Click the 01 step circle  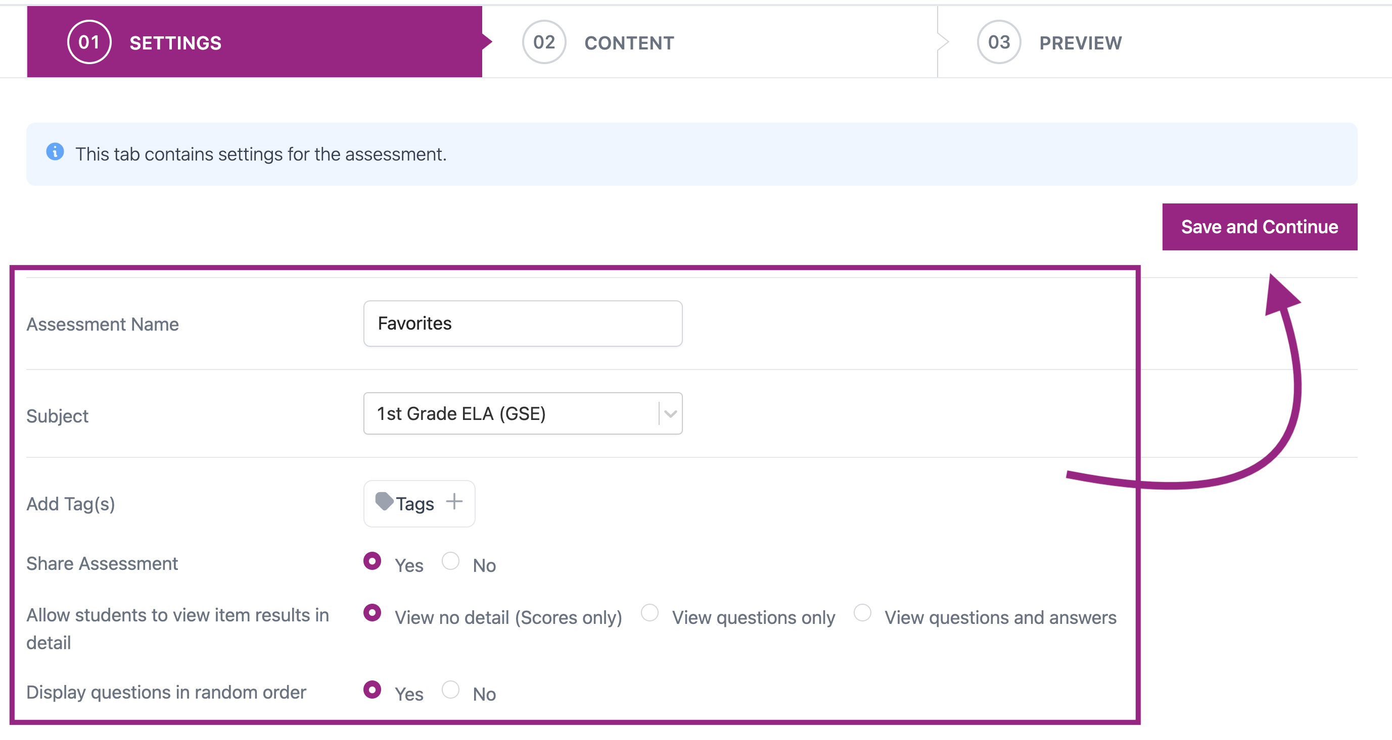pos(89,42)
